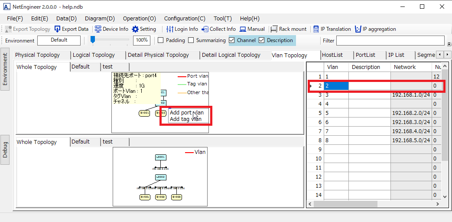The height and width of the screenshot is (222, 452).
Task: Choose Add port vlan from context menu
Action: coord(186,113)
